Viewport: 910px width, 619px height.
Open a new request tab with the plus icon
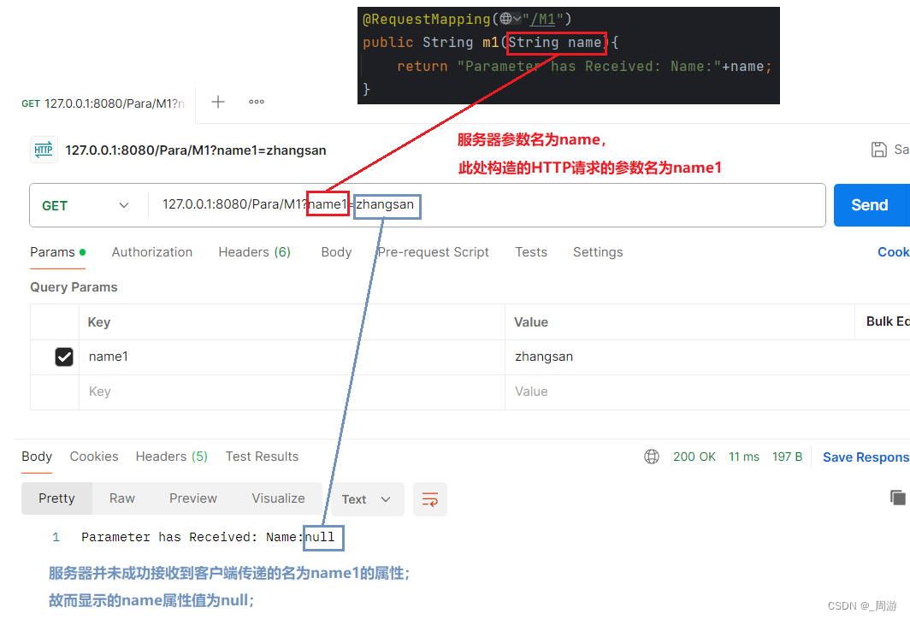pyautogui.click(x=218, y=102)
